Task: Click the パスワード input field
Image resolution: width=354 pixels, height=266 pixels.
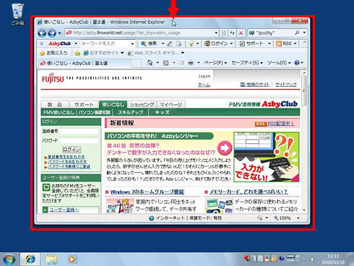Action: point(79,140)
